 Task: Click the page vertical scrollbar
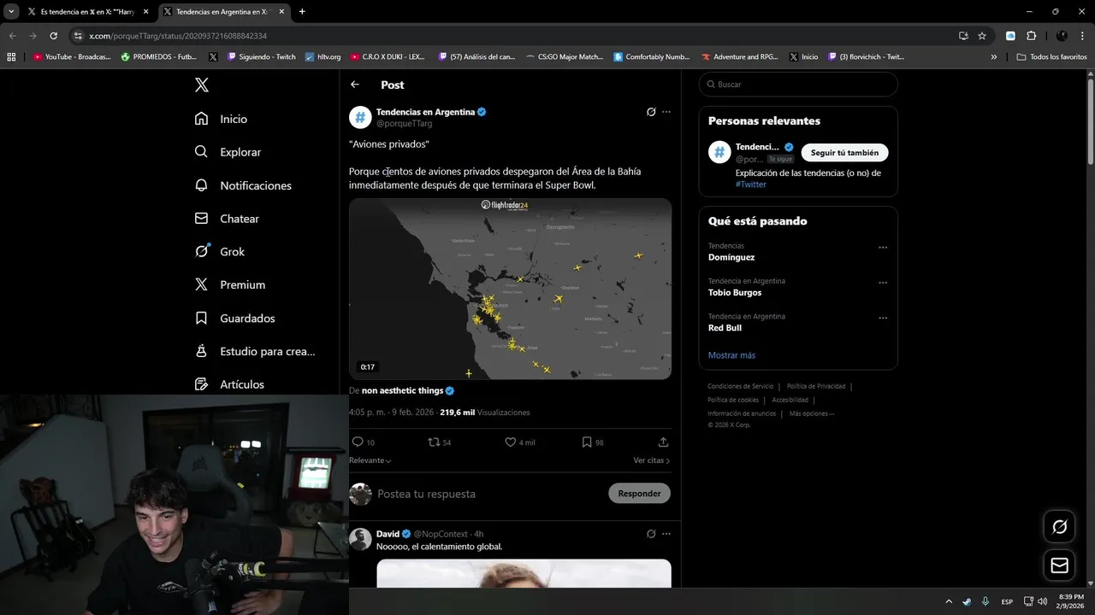click(1090, 120)
